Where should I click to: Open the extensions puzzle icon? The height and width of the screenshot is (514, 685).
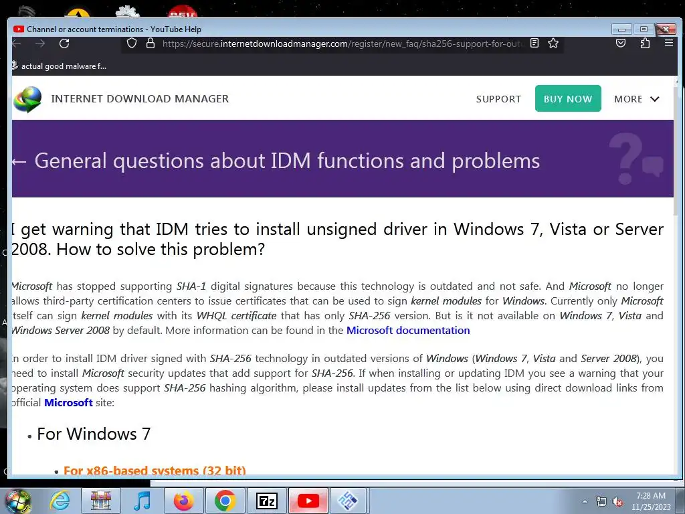click(645, 43)
